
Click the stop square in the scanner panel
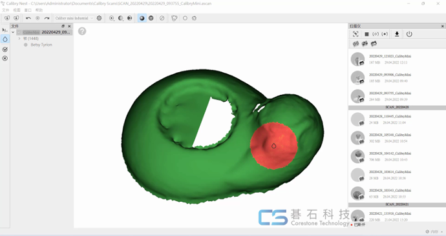pos(366,34)
